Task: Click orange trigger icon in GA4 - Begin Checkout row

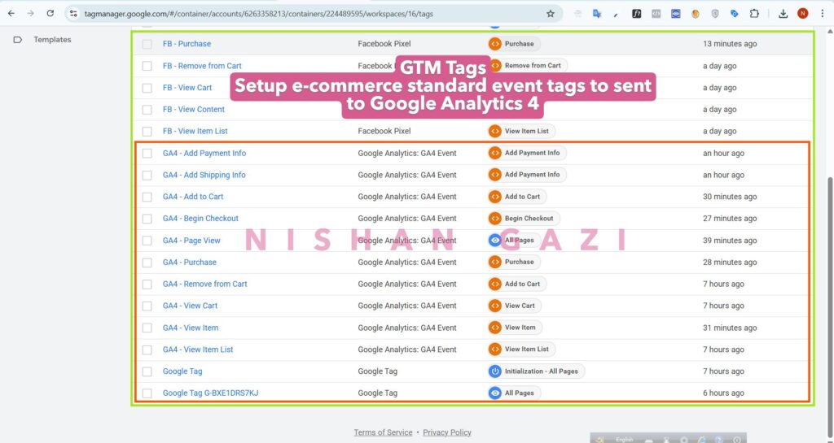Action: [494, 218]
